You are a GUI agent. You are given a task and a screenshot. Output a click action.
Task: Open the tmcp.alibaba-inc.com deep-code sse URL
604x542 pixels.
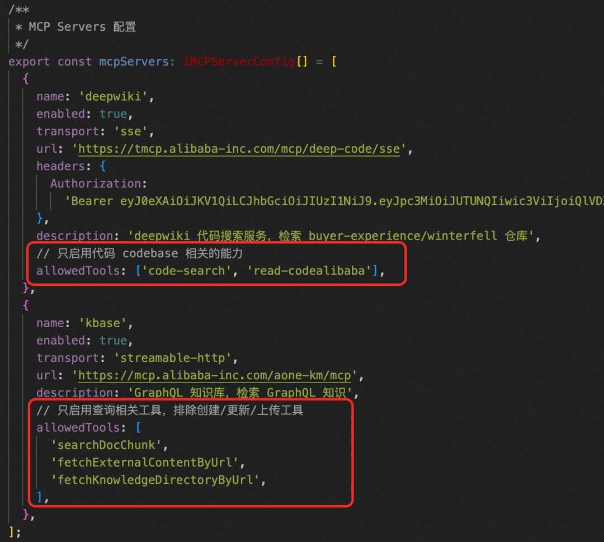[x=239, y=149]
